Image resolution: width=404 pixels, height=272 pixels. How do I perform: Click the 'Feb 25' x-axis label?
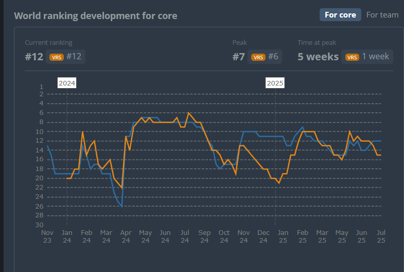pyautogui.click(x=303, y=236)
